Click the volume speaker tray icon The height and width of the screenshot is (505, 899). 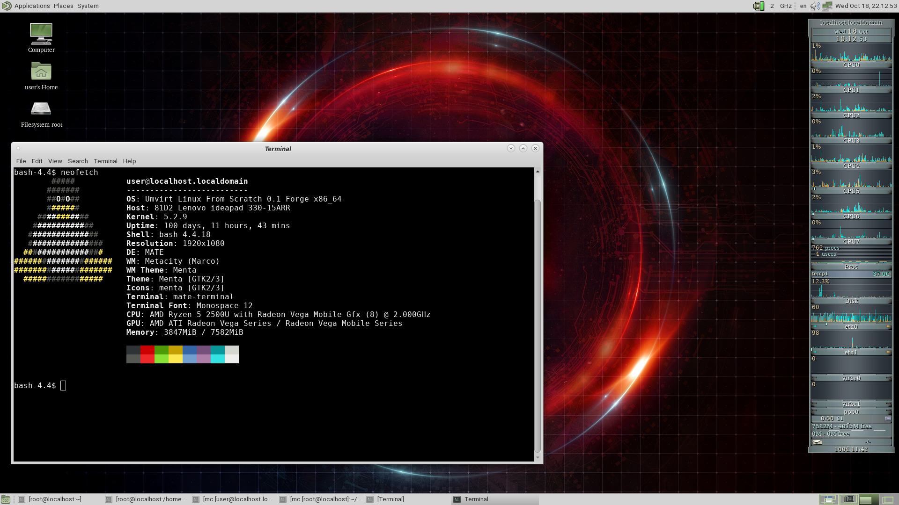pos(815,6)
